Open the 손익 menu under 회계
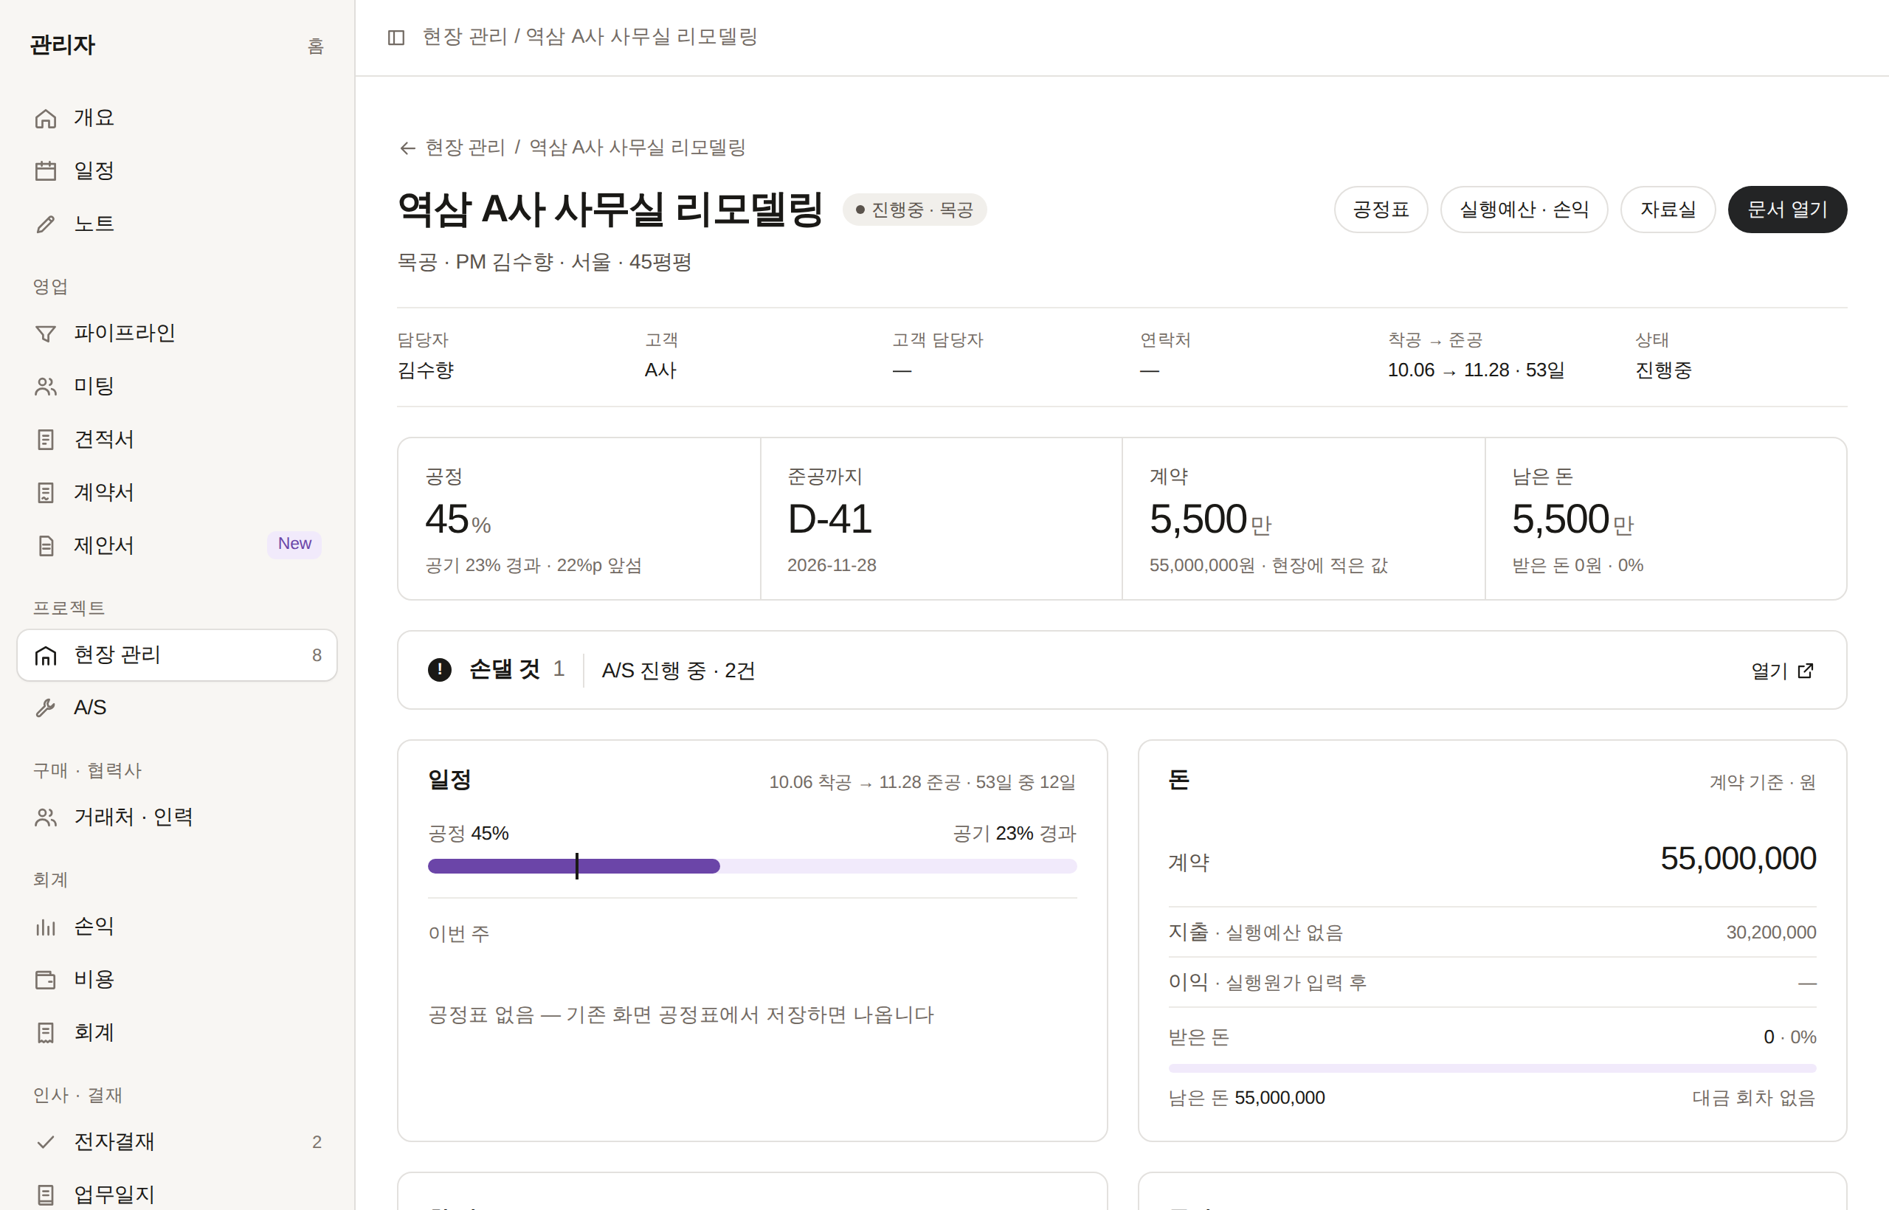 [x=177, y=927]
